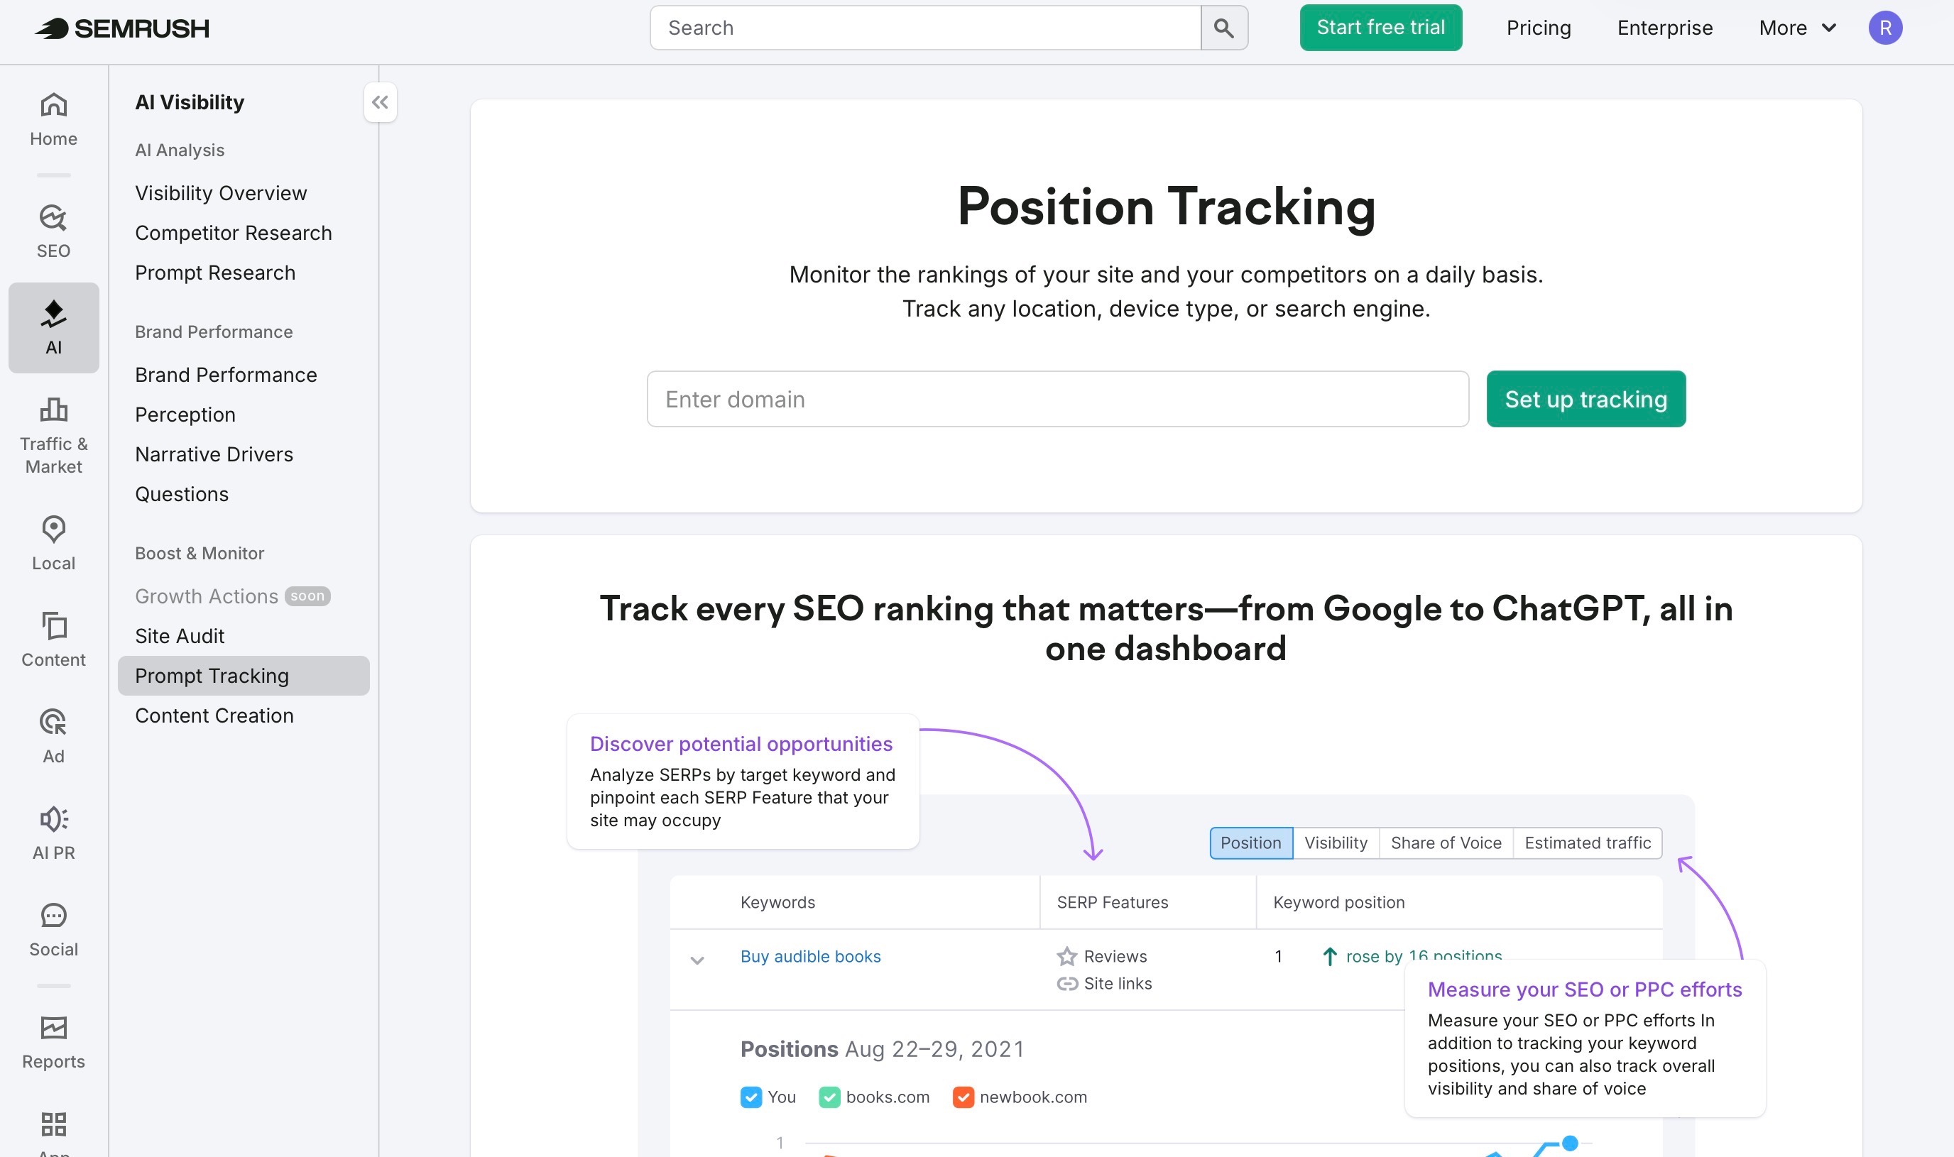
Task: Open Competitor Research menu item
Action: pyautogui.click(x=233, y=232)
